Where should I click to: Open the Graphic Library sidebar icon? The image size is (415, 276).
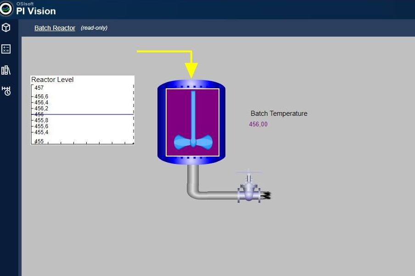(6, 70)
